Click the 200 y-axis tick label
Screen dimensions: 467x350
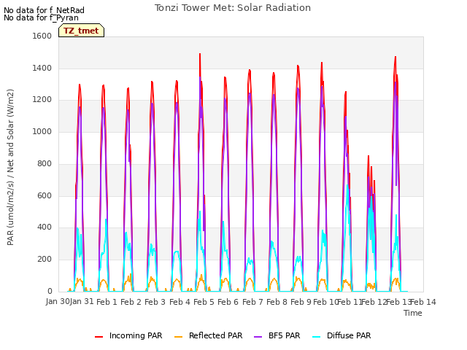coord(45,260)
